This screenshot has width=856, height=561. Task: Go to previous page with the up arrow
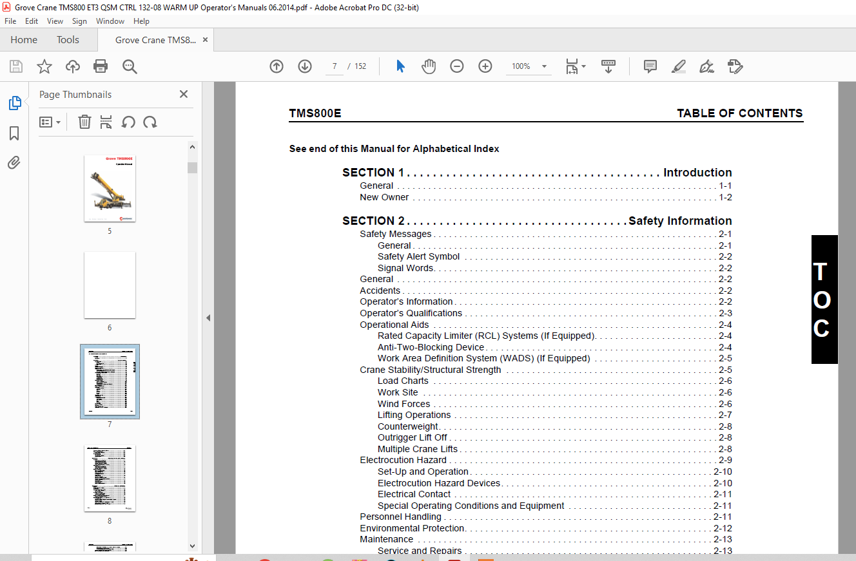pyautogui.click(x=277, y=66)
